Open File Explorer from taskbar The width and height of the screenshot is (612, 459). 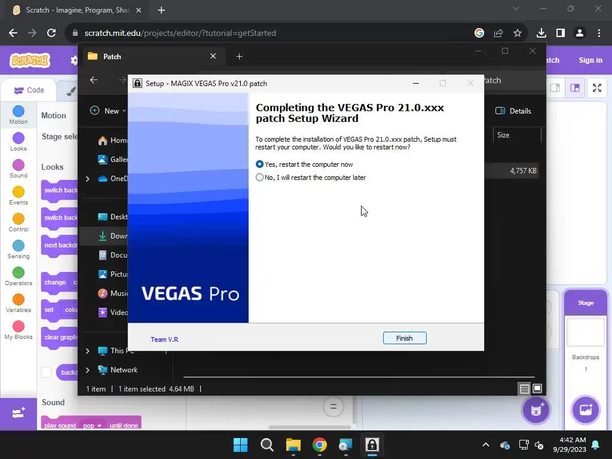click(293, 445)
